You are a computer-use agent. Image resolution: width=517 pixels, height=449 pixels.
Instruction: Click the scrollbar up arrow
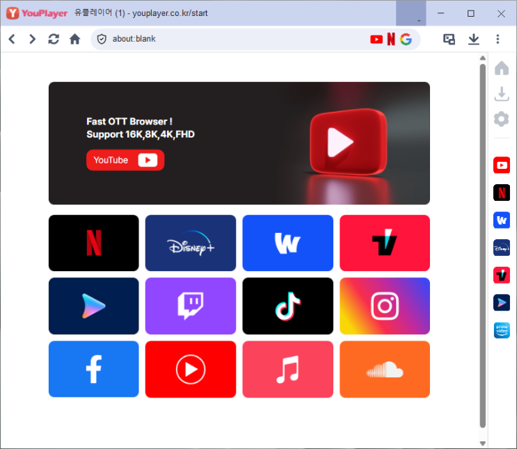[483, 58]
